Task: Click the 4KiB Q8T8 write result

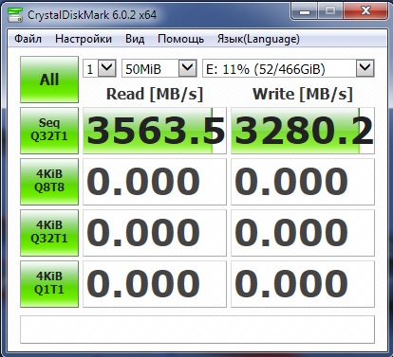Action: pos(303,182)
